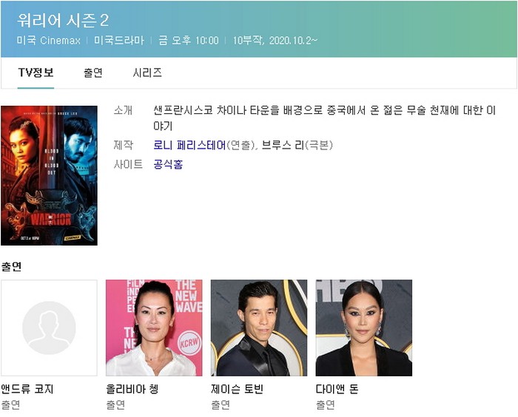Switch to the 출연 tab

(93, 72)
